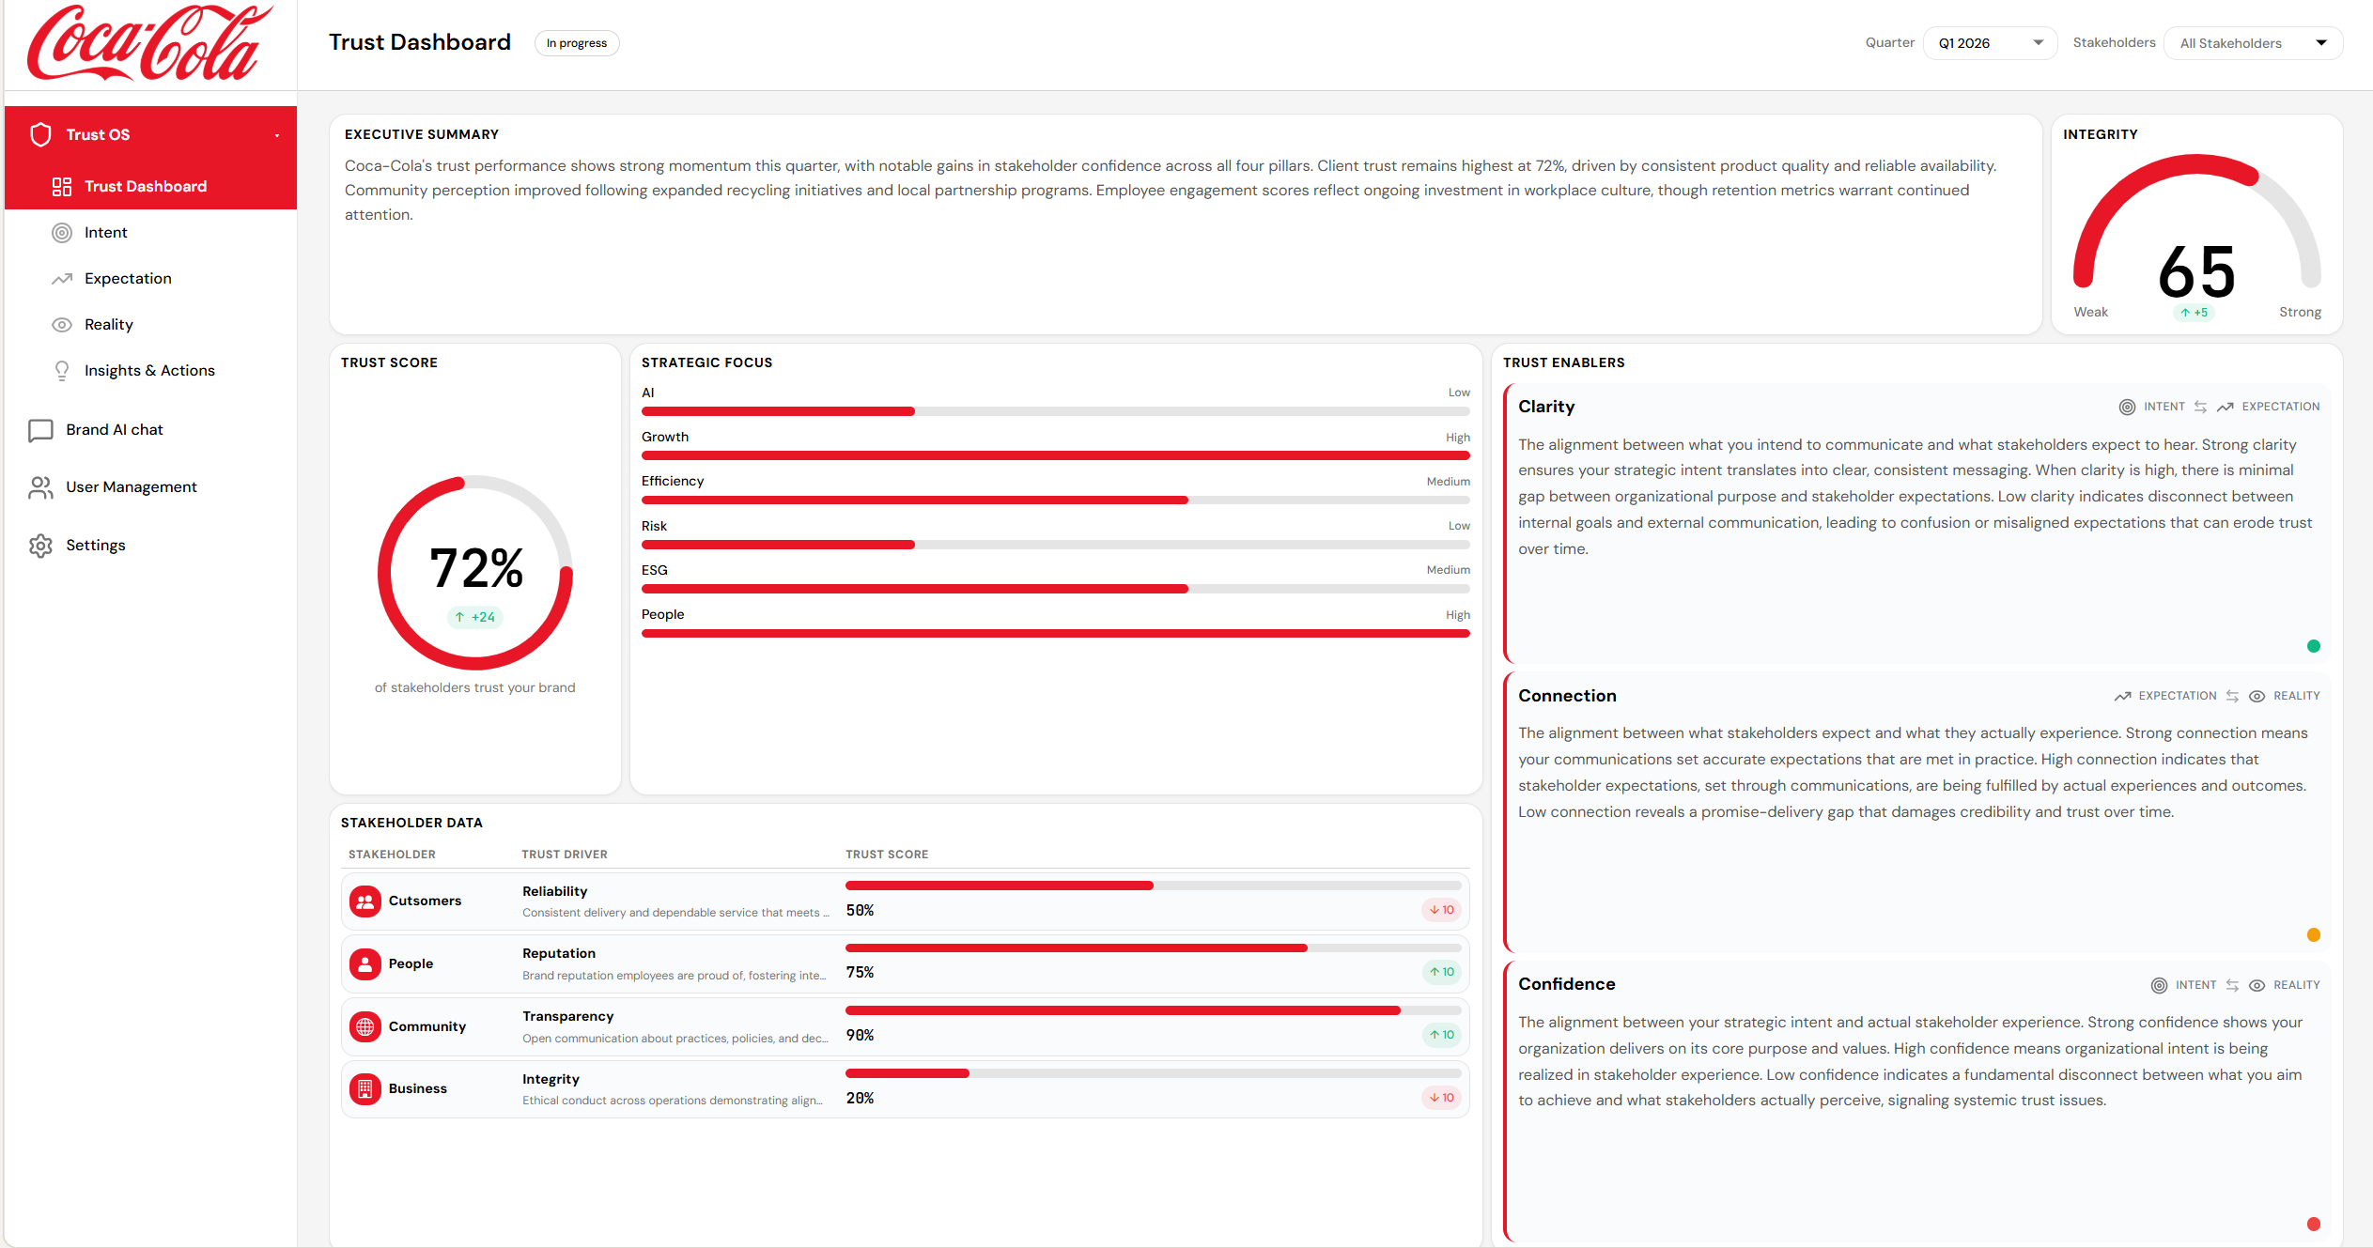Click the Coca-Cola logo
This screenshot has height=1248, width=2373.
coord(150,43)
